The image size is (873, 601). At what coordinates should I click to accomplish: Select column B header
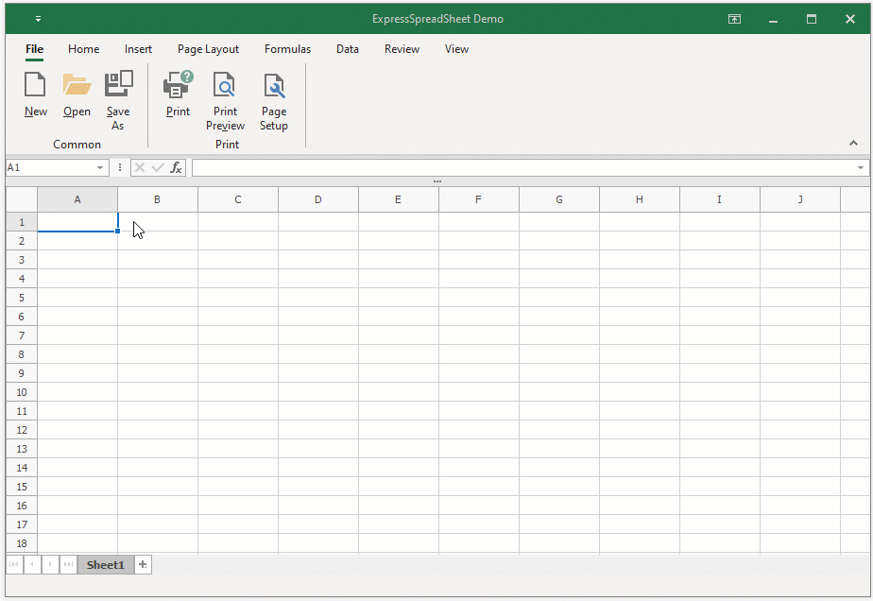tap(158, 199)
